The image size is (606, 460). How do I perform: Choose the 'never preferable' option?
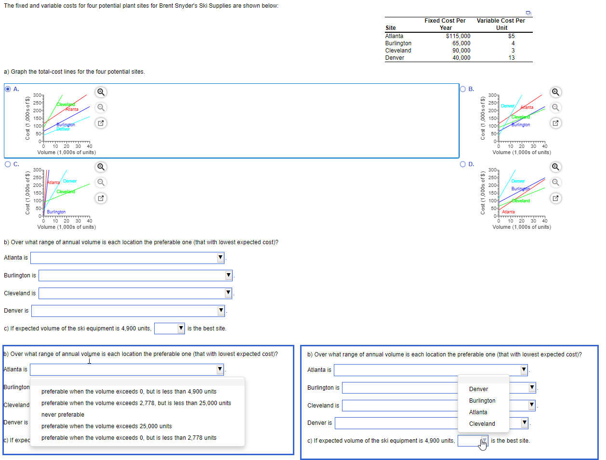click(x=64, y=414)
